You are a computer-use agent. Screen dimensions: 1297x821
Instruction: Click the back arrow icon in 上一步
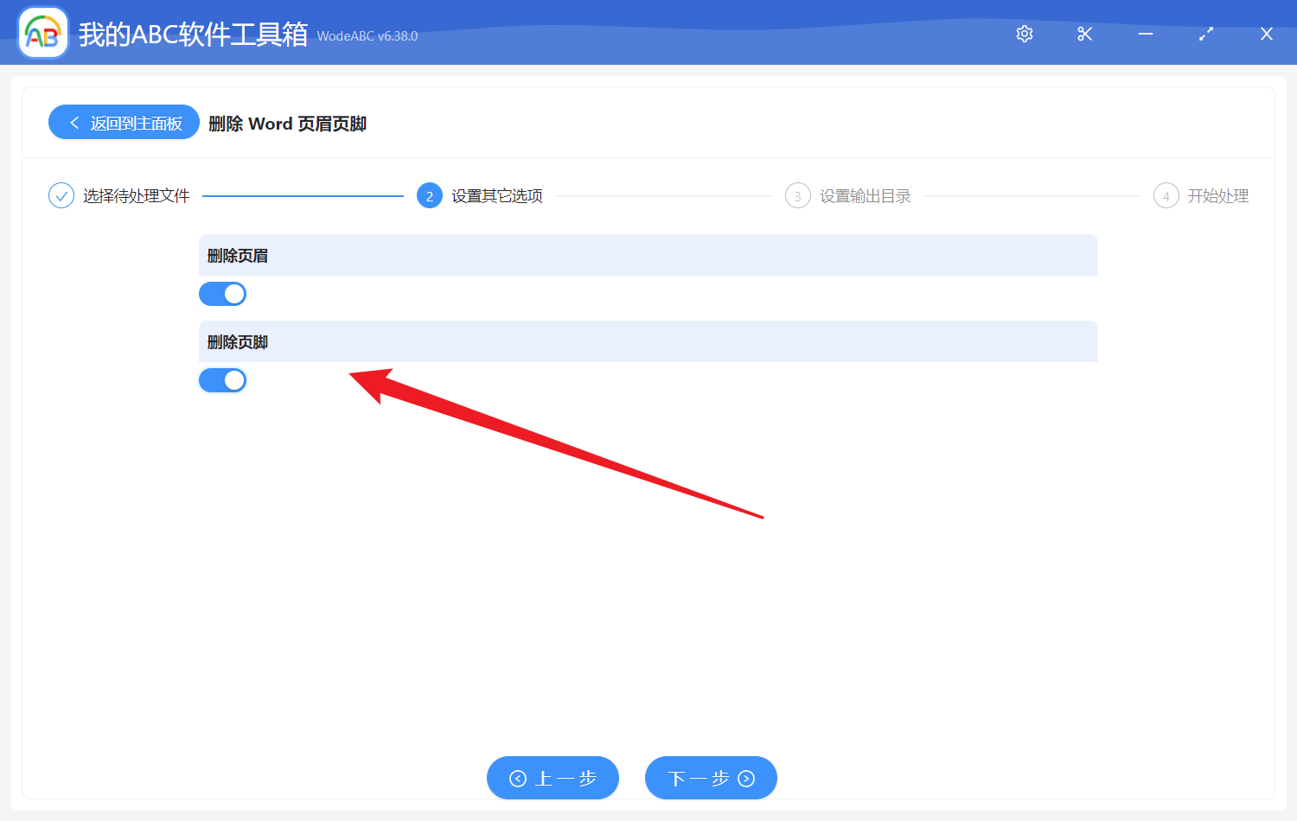tap(518, 778)
